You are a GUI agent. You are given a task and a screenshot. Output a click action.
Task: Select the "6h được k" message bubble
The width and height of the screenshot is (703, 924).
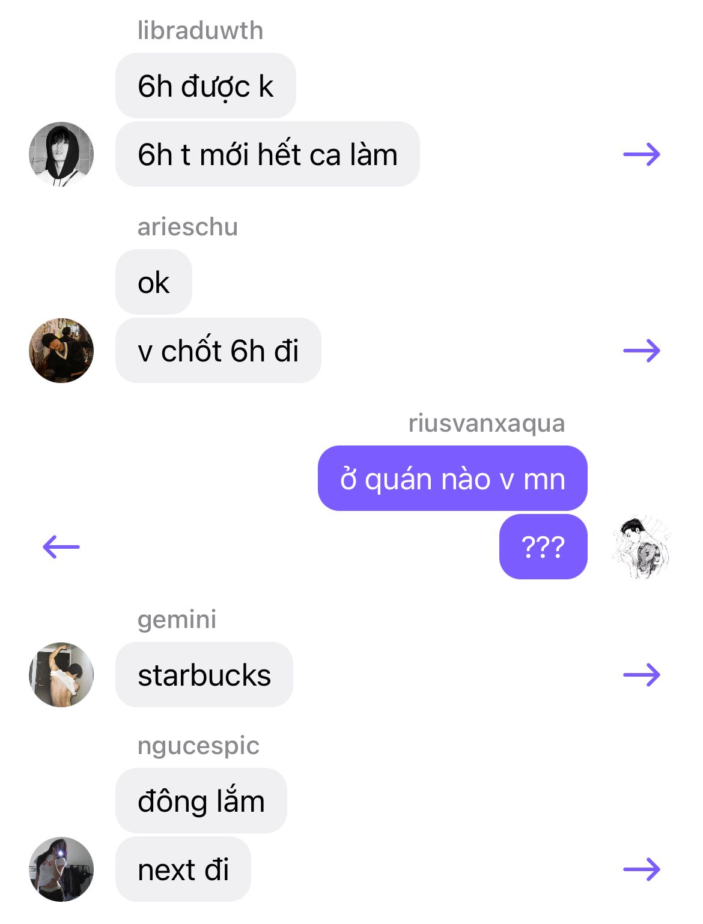pyautogui.click(x=205, y=86)
